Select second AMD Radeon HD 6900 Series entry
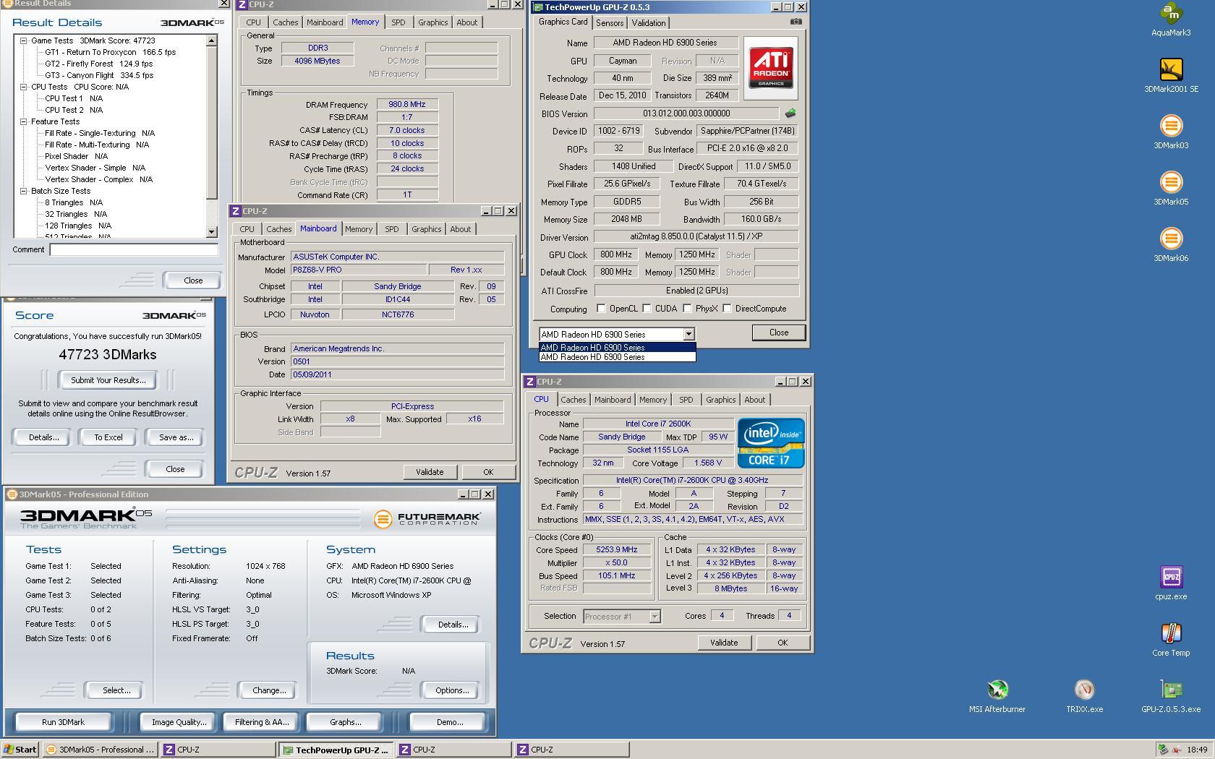1215x759 pixels. (x=617, y=357)
